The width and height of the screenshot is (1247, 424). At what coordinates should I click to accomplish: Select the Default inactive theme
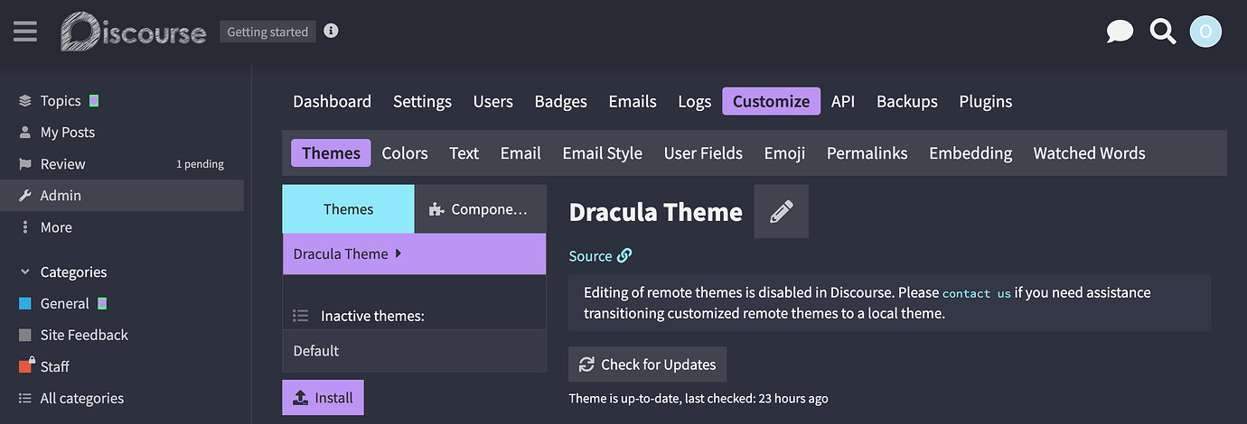(316, 351)
